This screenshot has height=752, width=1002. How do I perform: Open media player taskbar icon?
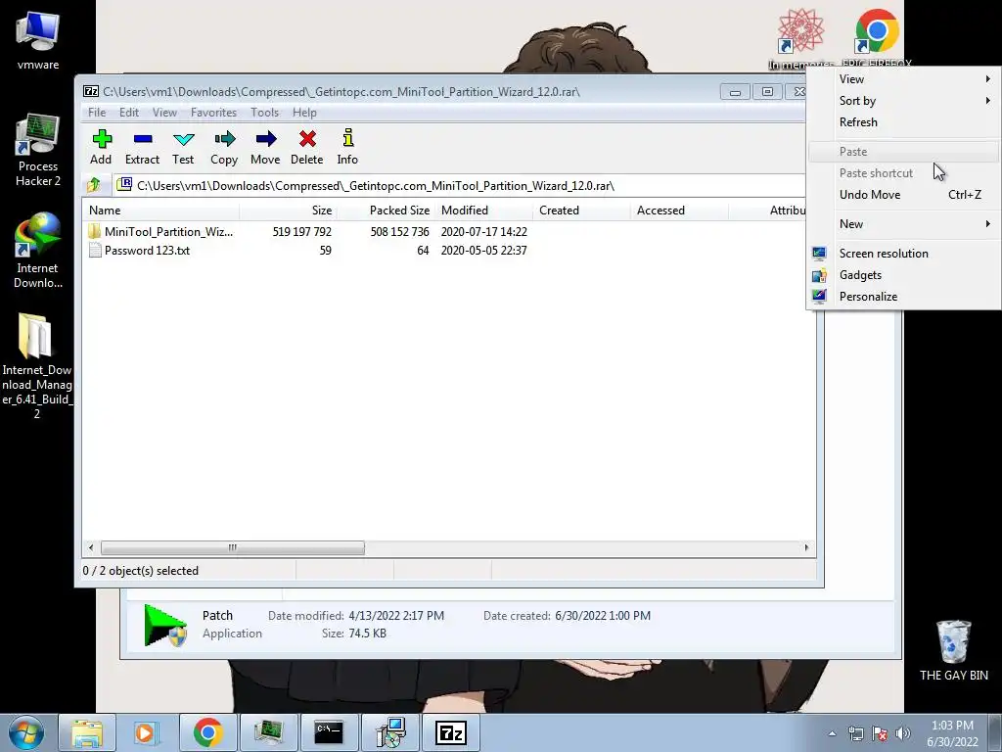[146, 732]
